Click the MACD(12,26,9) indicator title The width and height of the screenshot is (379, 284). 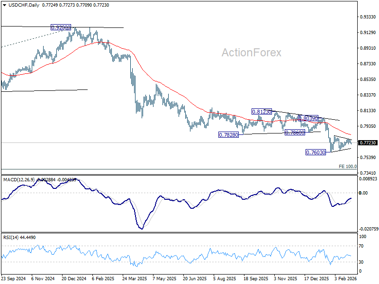pos(19,180)
